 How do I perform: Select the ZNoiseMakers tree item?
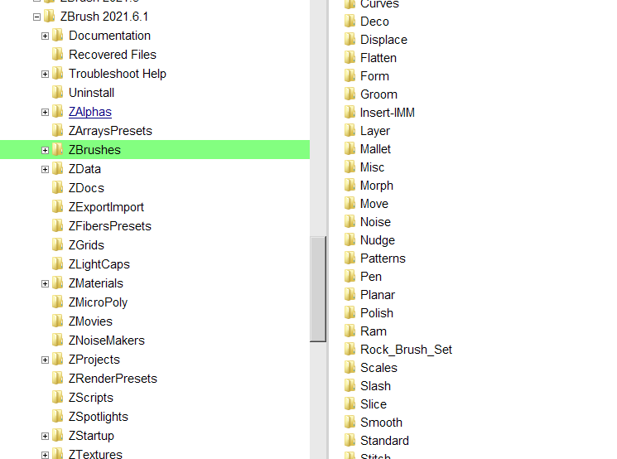107,341
